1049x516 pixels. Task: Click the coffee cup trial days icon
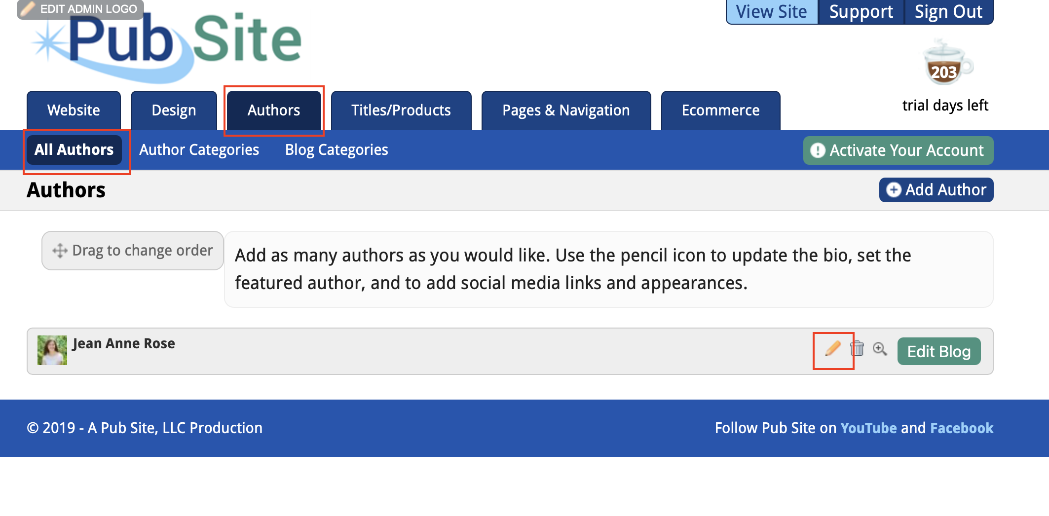coord(946,64)
